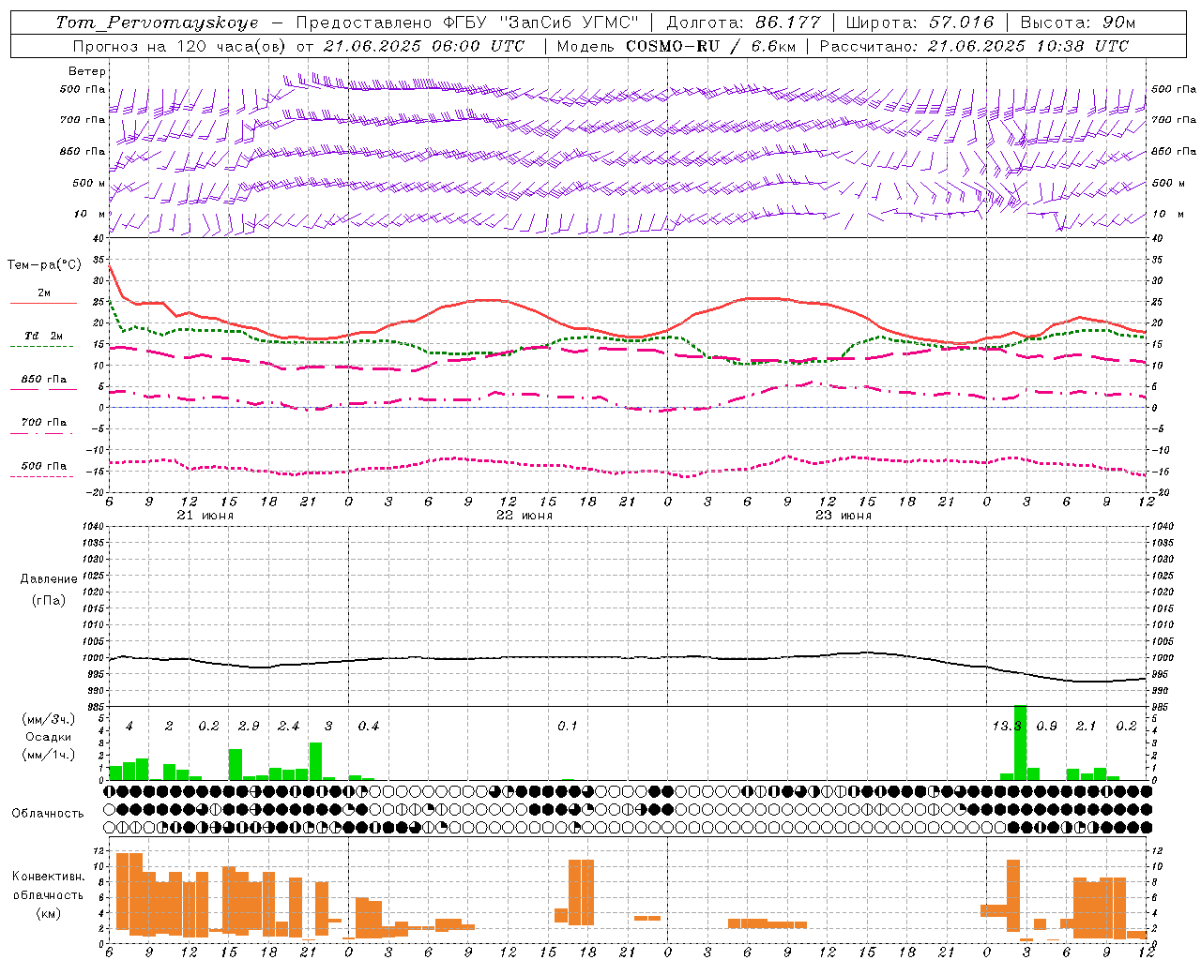1201x960 pixels.
Task: Click the Ветер panel label
Action: 87,71
